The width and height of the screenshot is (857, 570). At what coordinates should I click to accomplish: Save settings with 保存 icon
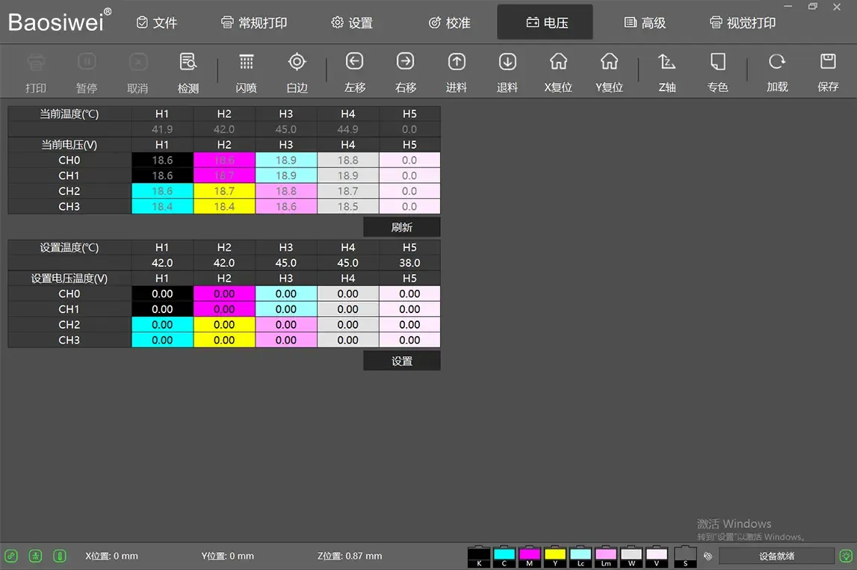[x=828, y=61]
